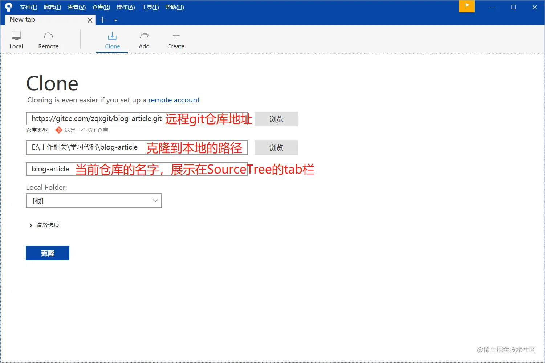Screen dimensions: 545x363
Task: Open the 仓库(R) menu
Action: (x=101, y=7)
